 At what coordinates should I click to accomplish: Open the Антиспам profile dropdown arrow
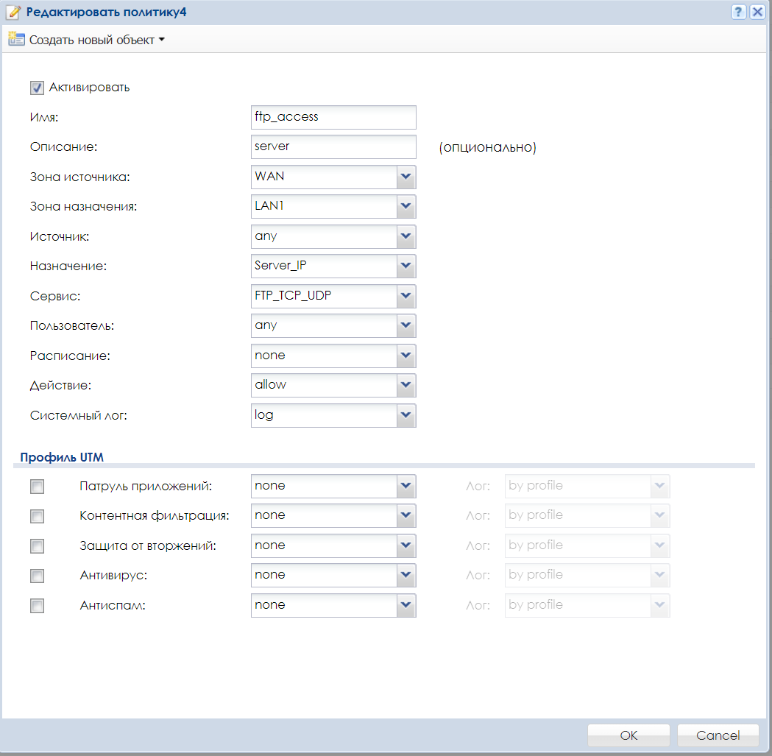406,605
